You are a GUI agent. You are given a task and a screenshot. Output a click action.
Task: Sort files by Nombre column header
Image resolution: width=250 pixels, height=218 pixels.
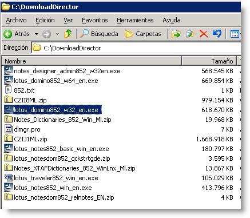coord(92,61)
